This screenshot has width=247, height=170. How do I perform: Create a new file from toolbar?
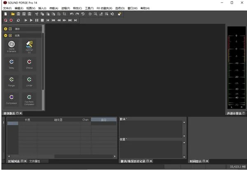[6, 14]
